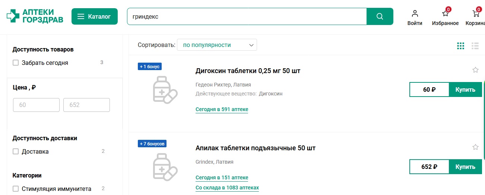Viewport: 485px width, 195px height.
Task: Open the Корзина shopping cart
Action: (x=476, y=14)
